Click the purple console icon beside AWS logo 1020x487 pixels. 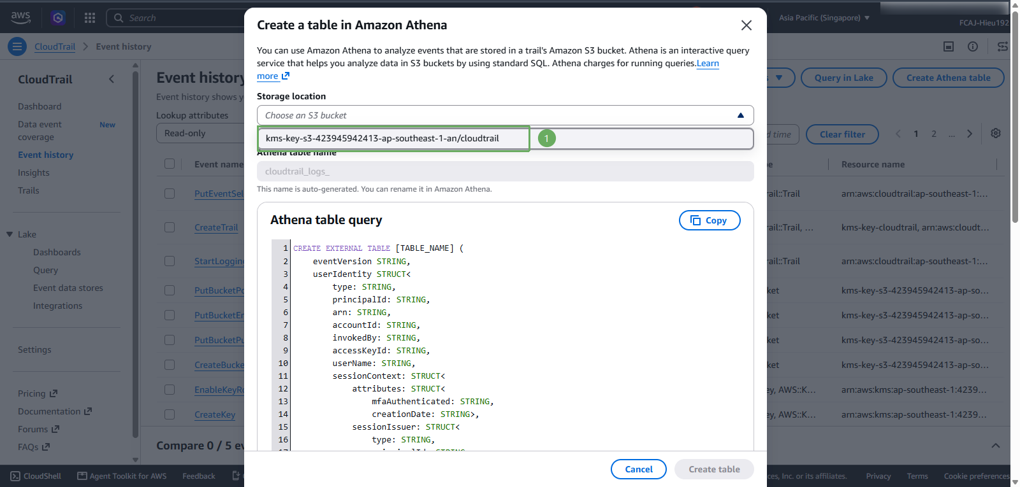58,18
